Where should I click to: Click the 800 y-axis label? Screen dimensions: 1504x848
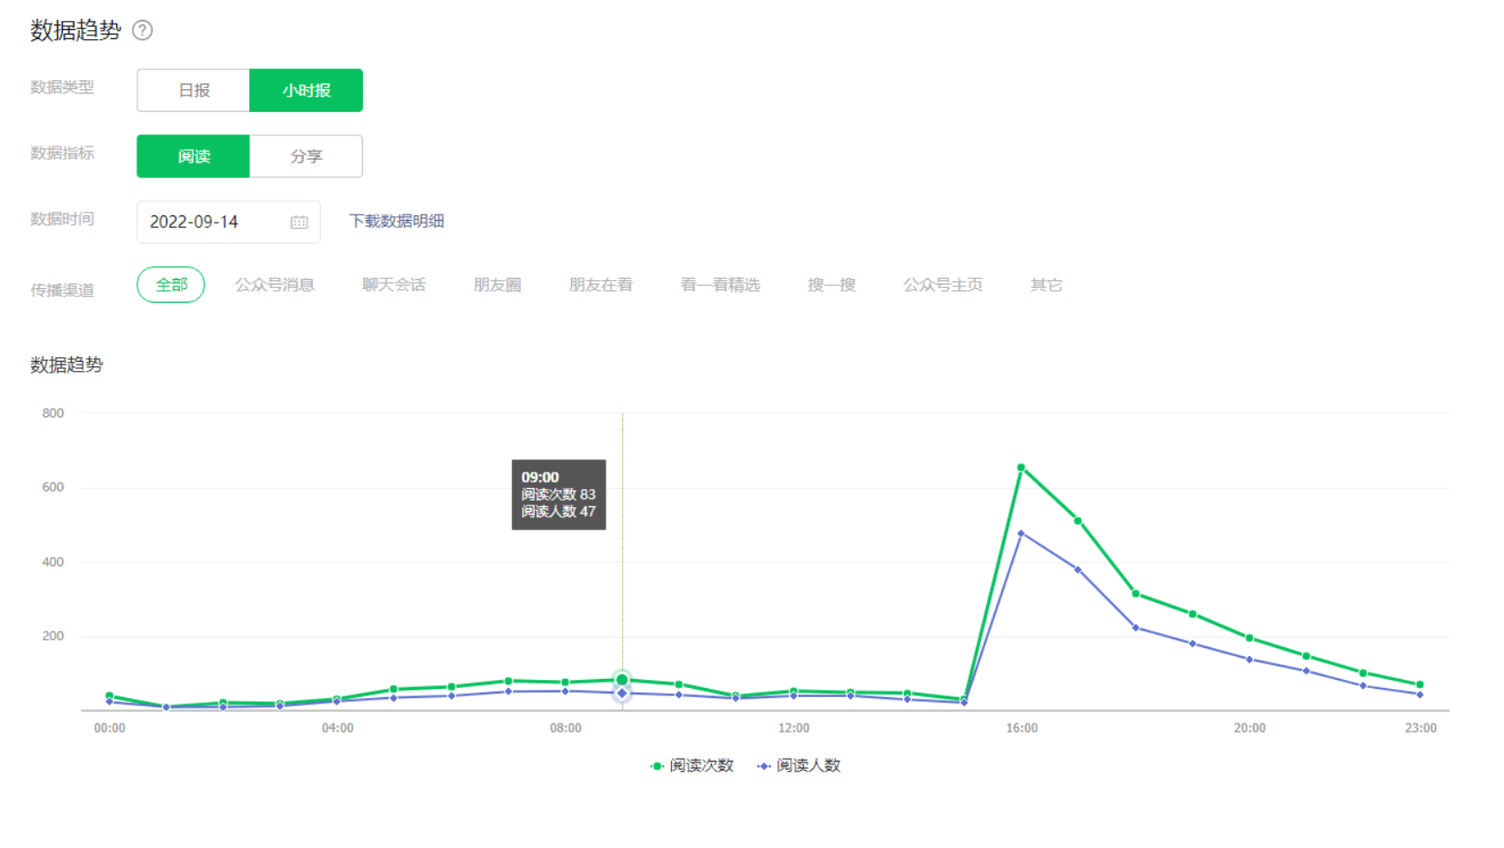(x=53, y=413)
